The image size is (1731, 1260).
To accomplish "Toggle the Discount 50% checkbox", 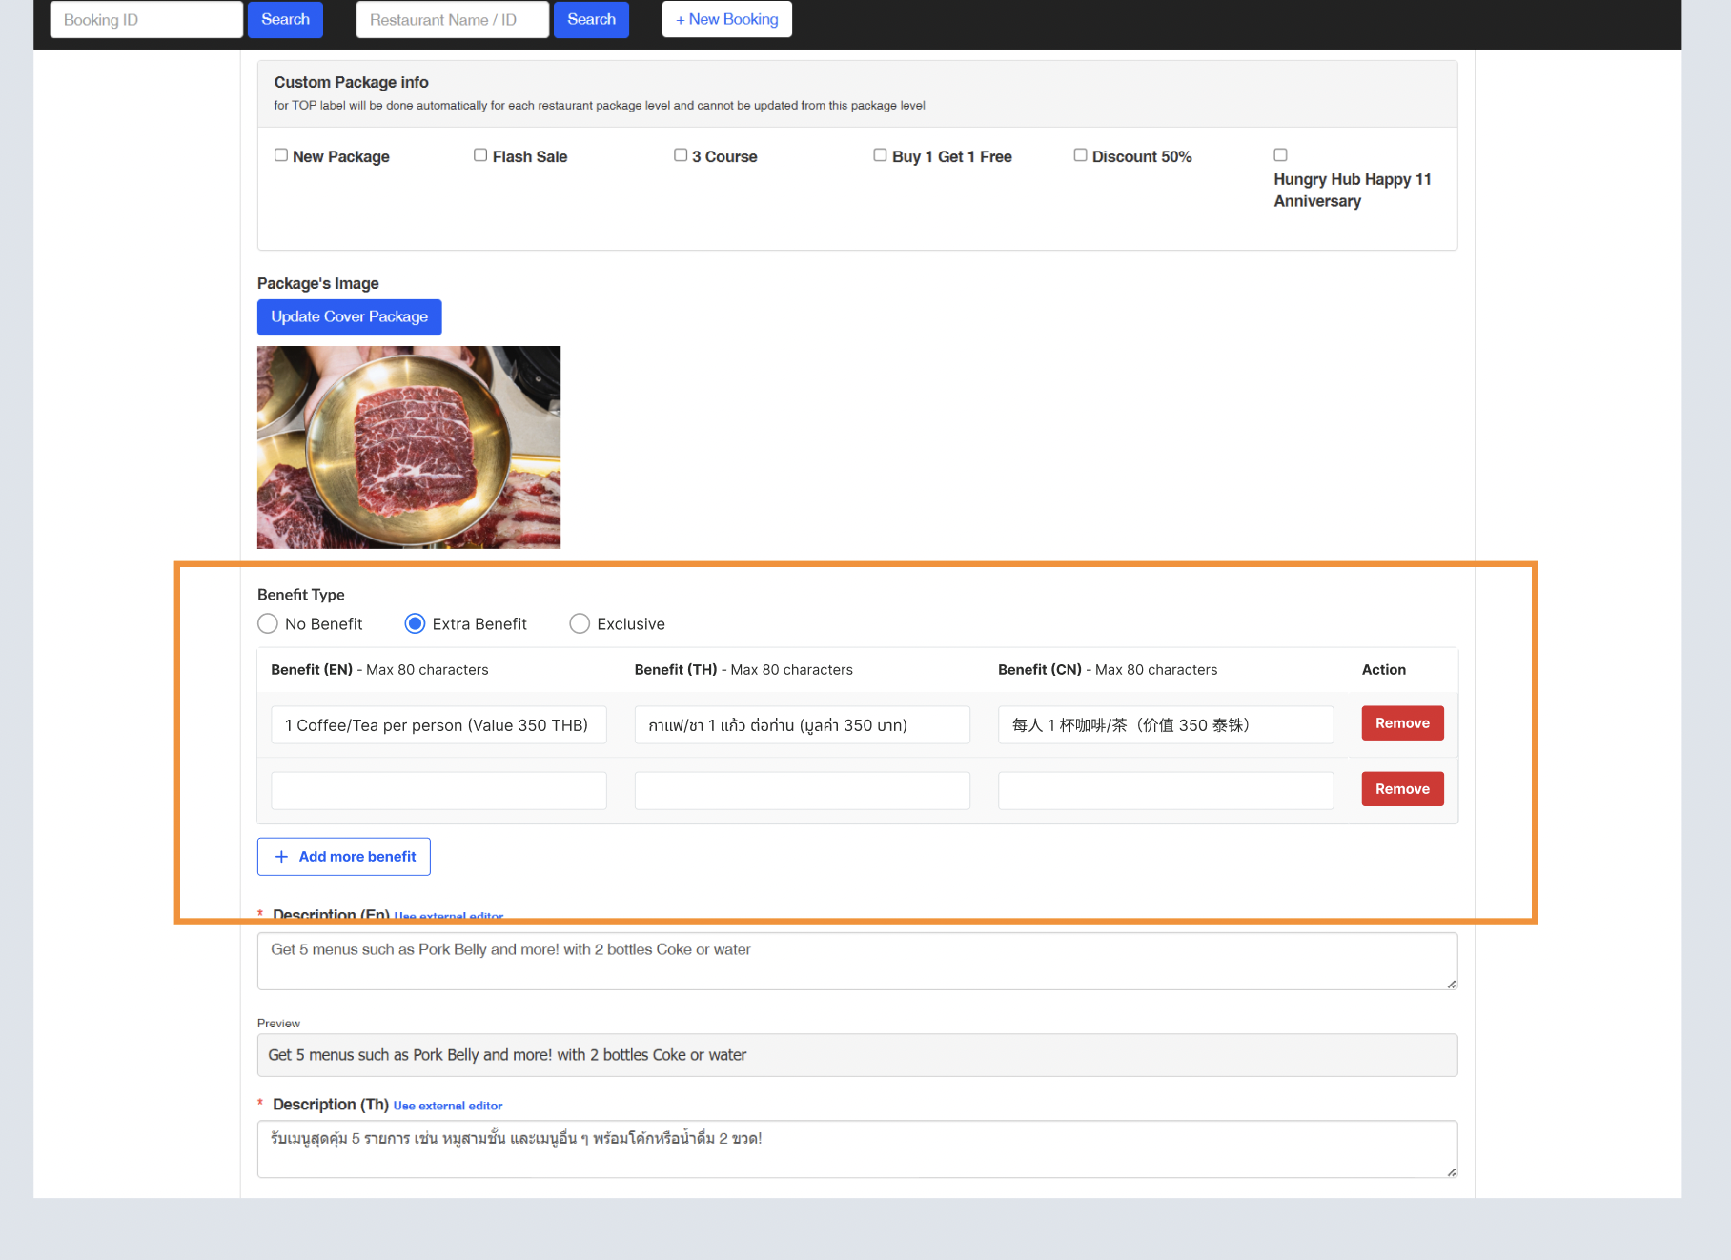I will pyautogui.click(x=1080, y=155).
